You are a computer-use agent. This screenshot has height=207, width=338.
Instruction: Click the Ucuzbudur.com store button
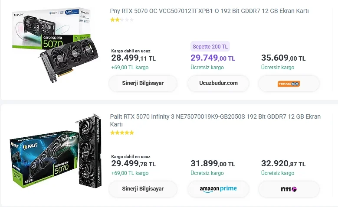coord(218,83)
